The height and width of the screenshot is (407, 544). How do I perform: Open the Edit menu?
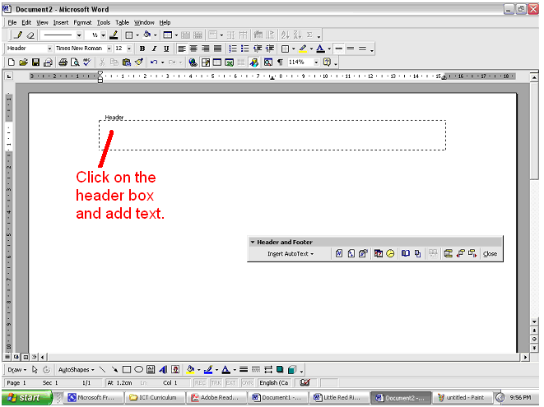pyautogui.click(x=26, y=22)
